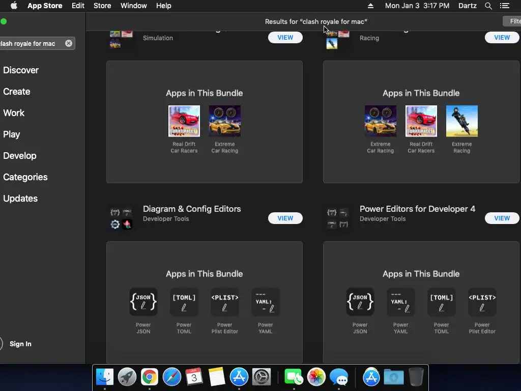Open the Apple menu

click(14, 6)
